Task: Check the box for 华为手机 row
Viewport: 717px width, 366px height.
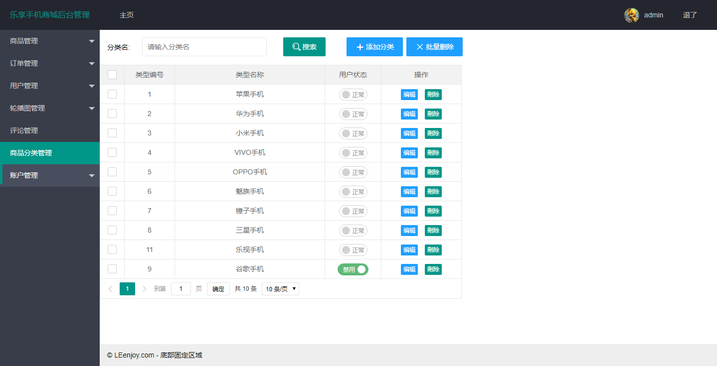Action: [112, 114]
